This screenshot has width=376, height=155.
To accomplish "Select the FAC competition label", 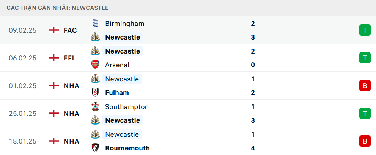I will [x=70, y=30].
